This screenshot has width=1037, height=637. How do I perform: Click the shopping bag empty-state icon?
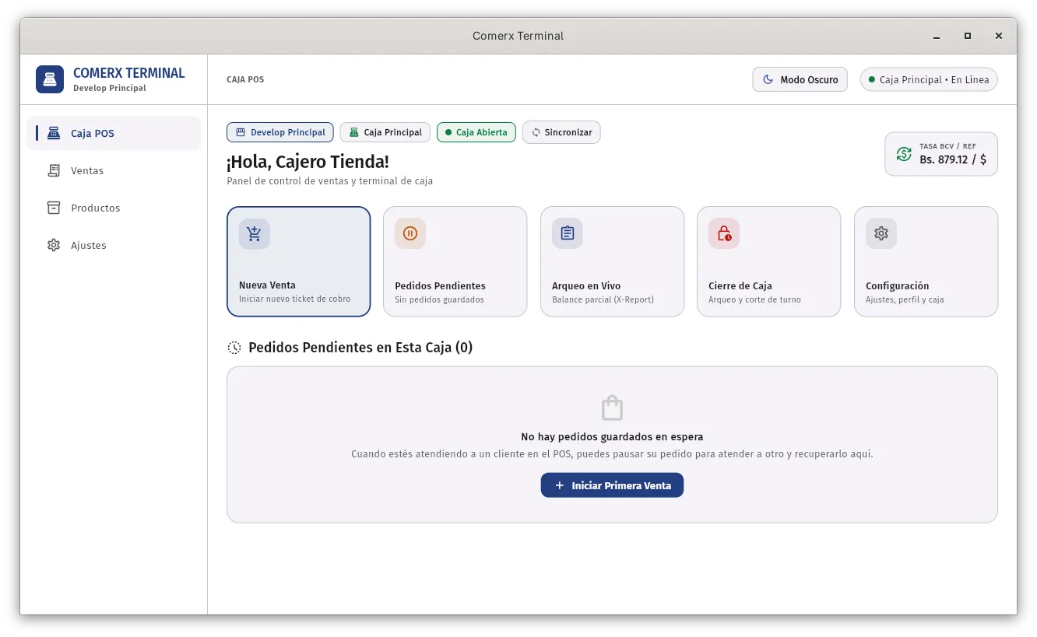(x=613, y=408)
